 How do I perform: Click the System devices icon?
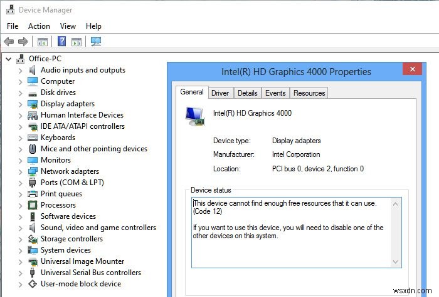pos(33,250)
